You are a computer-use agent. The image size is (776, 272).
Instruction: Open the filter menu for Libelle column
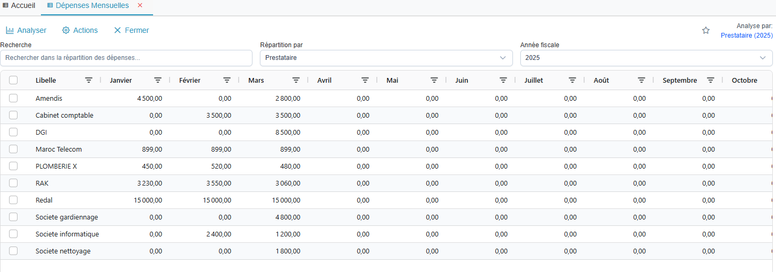click(89, 81)
